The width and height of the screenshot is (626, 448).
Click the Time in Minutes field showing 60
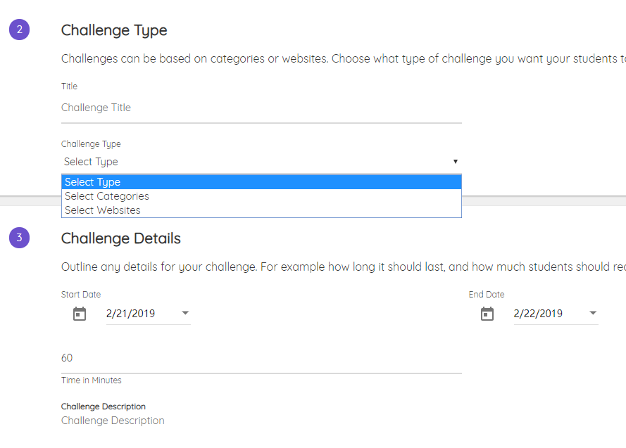coord(261,358)
